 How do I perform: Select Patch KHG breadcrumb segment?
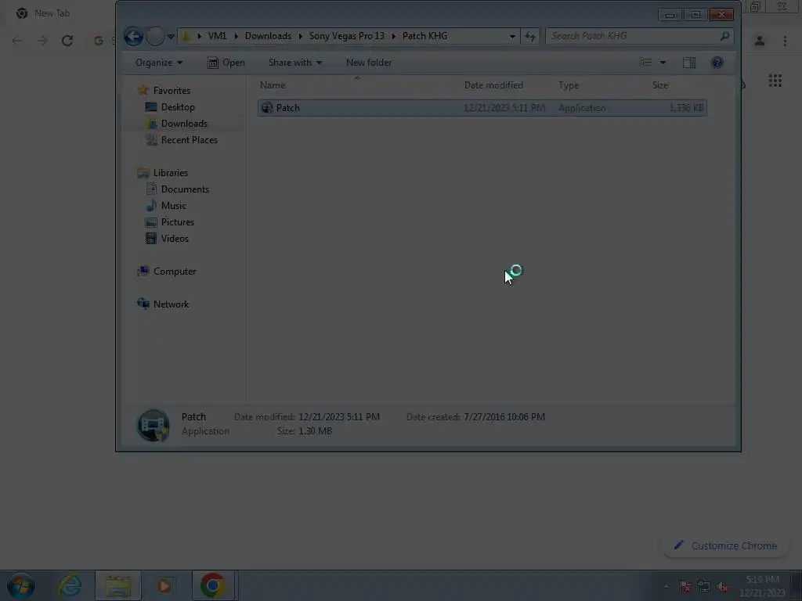(424, 36)
